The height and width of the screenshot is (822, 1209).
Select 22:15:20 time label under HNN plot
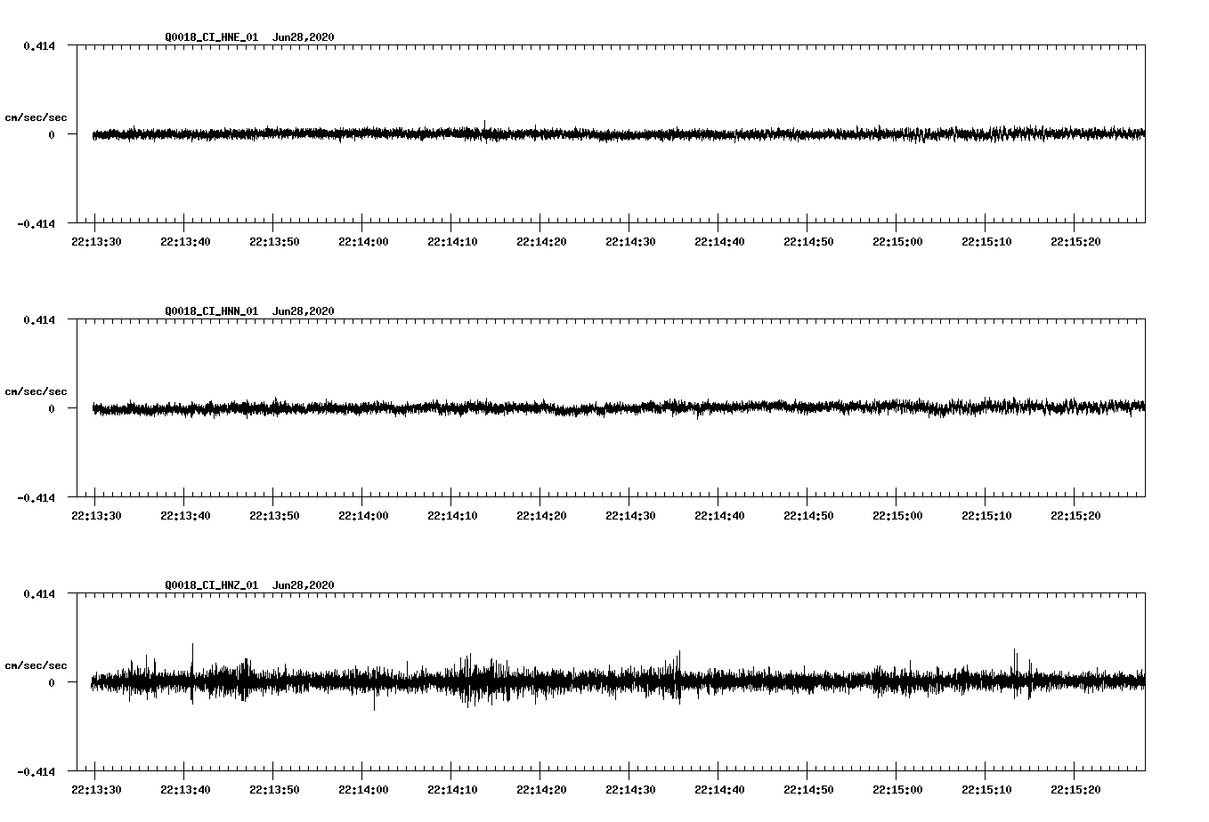[1075, 516]
